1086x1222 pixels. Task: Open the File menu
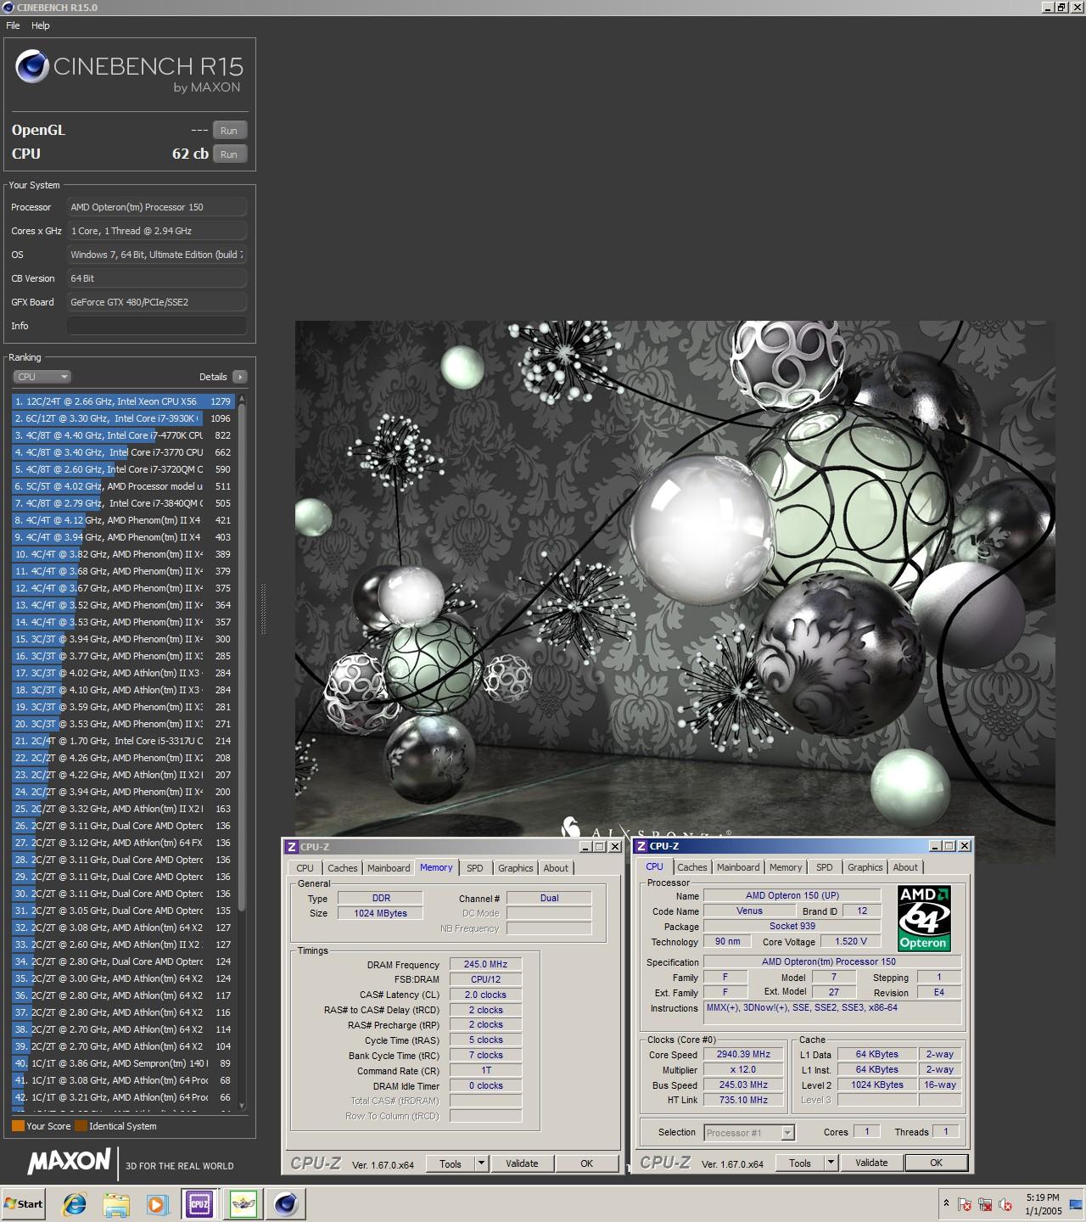point(13,25)
